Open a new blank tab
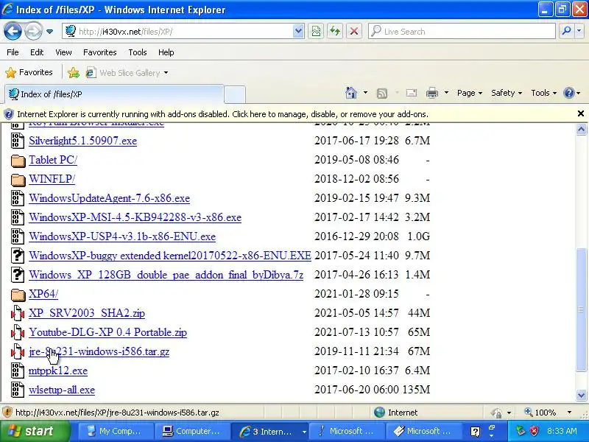The width and height of the screenshot is (589, 442). [235, 94]
